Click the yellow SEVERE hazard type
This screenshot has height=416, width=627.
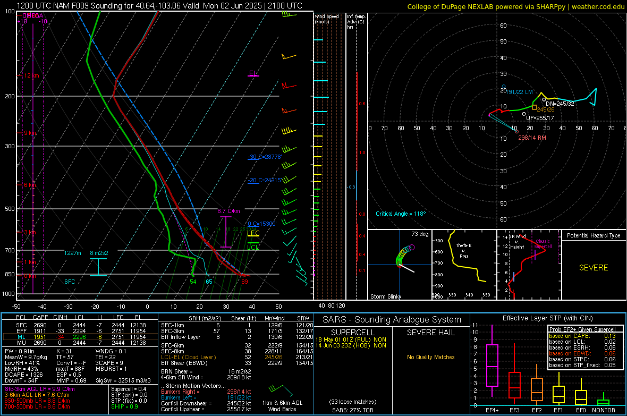tap(594, 268)
